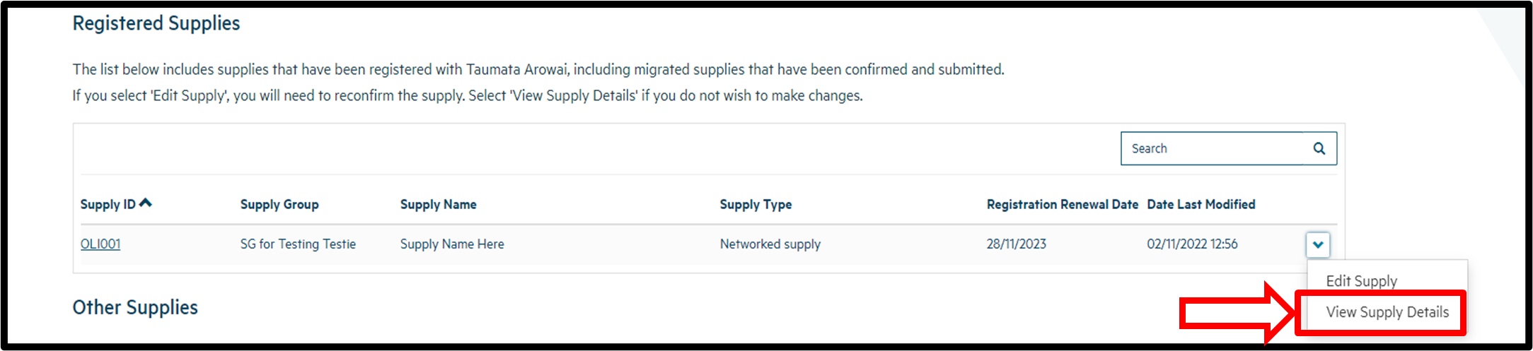This screenshot has height=351, width=1533.
Task: Sort by the Supply Group column header
Action: pos(279,205)
